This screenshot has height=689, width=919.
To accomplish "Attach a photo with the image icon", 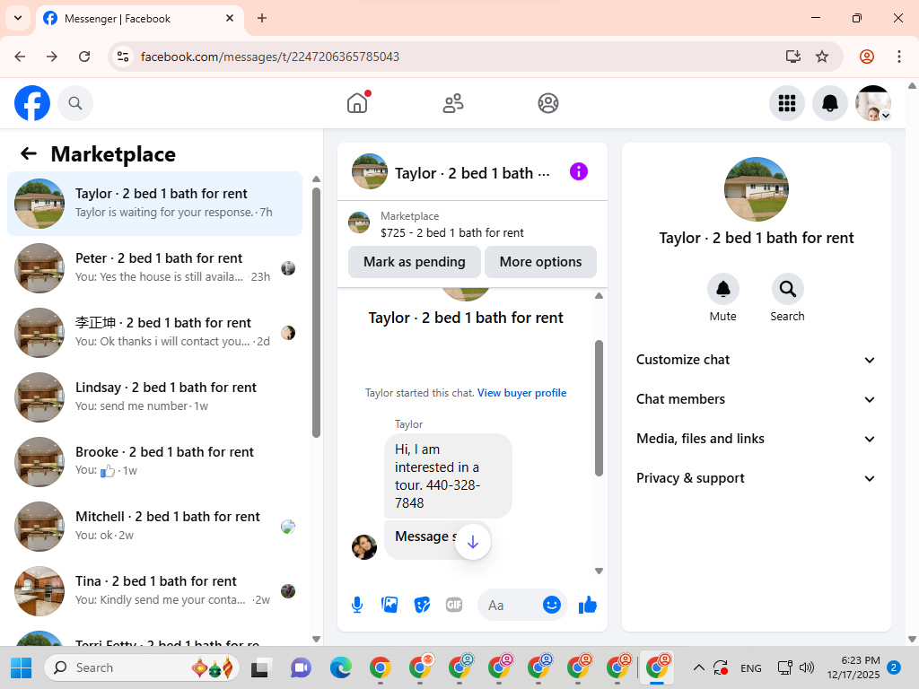I will pyautogui.click(x=389, y=605).
